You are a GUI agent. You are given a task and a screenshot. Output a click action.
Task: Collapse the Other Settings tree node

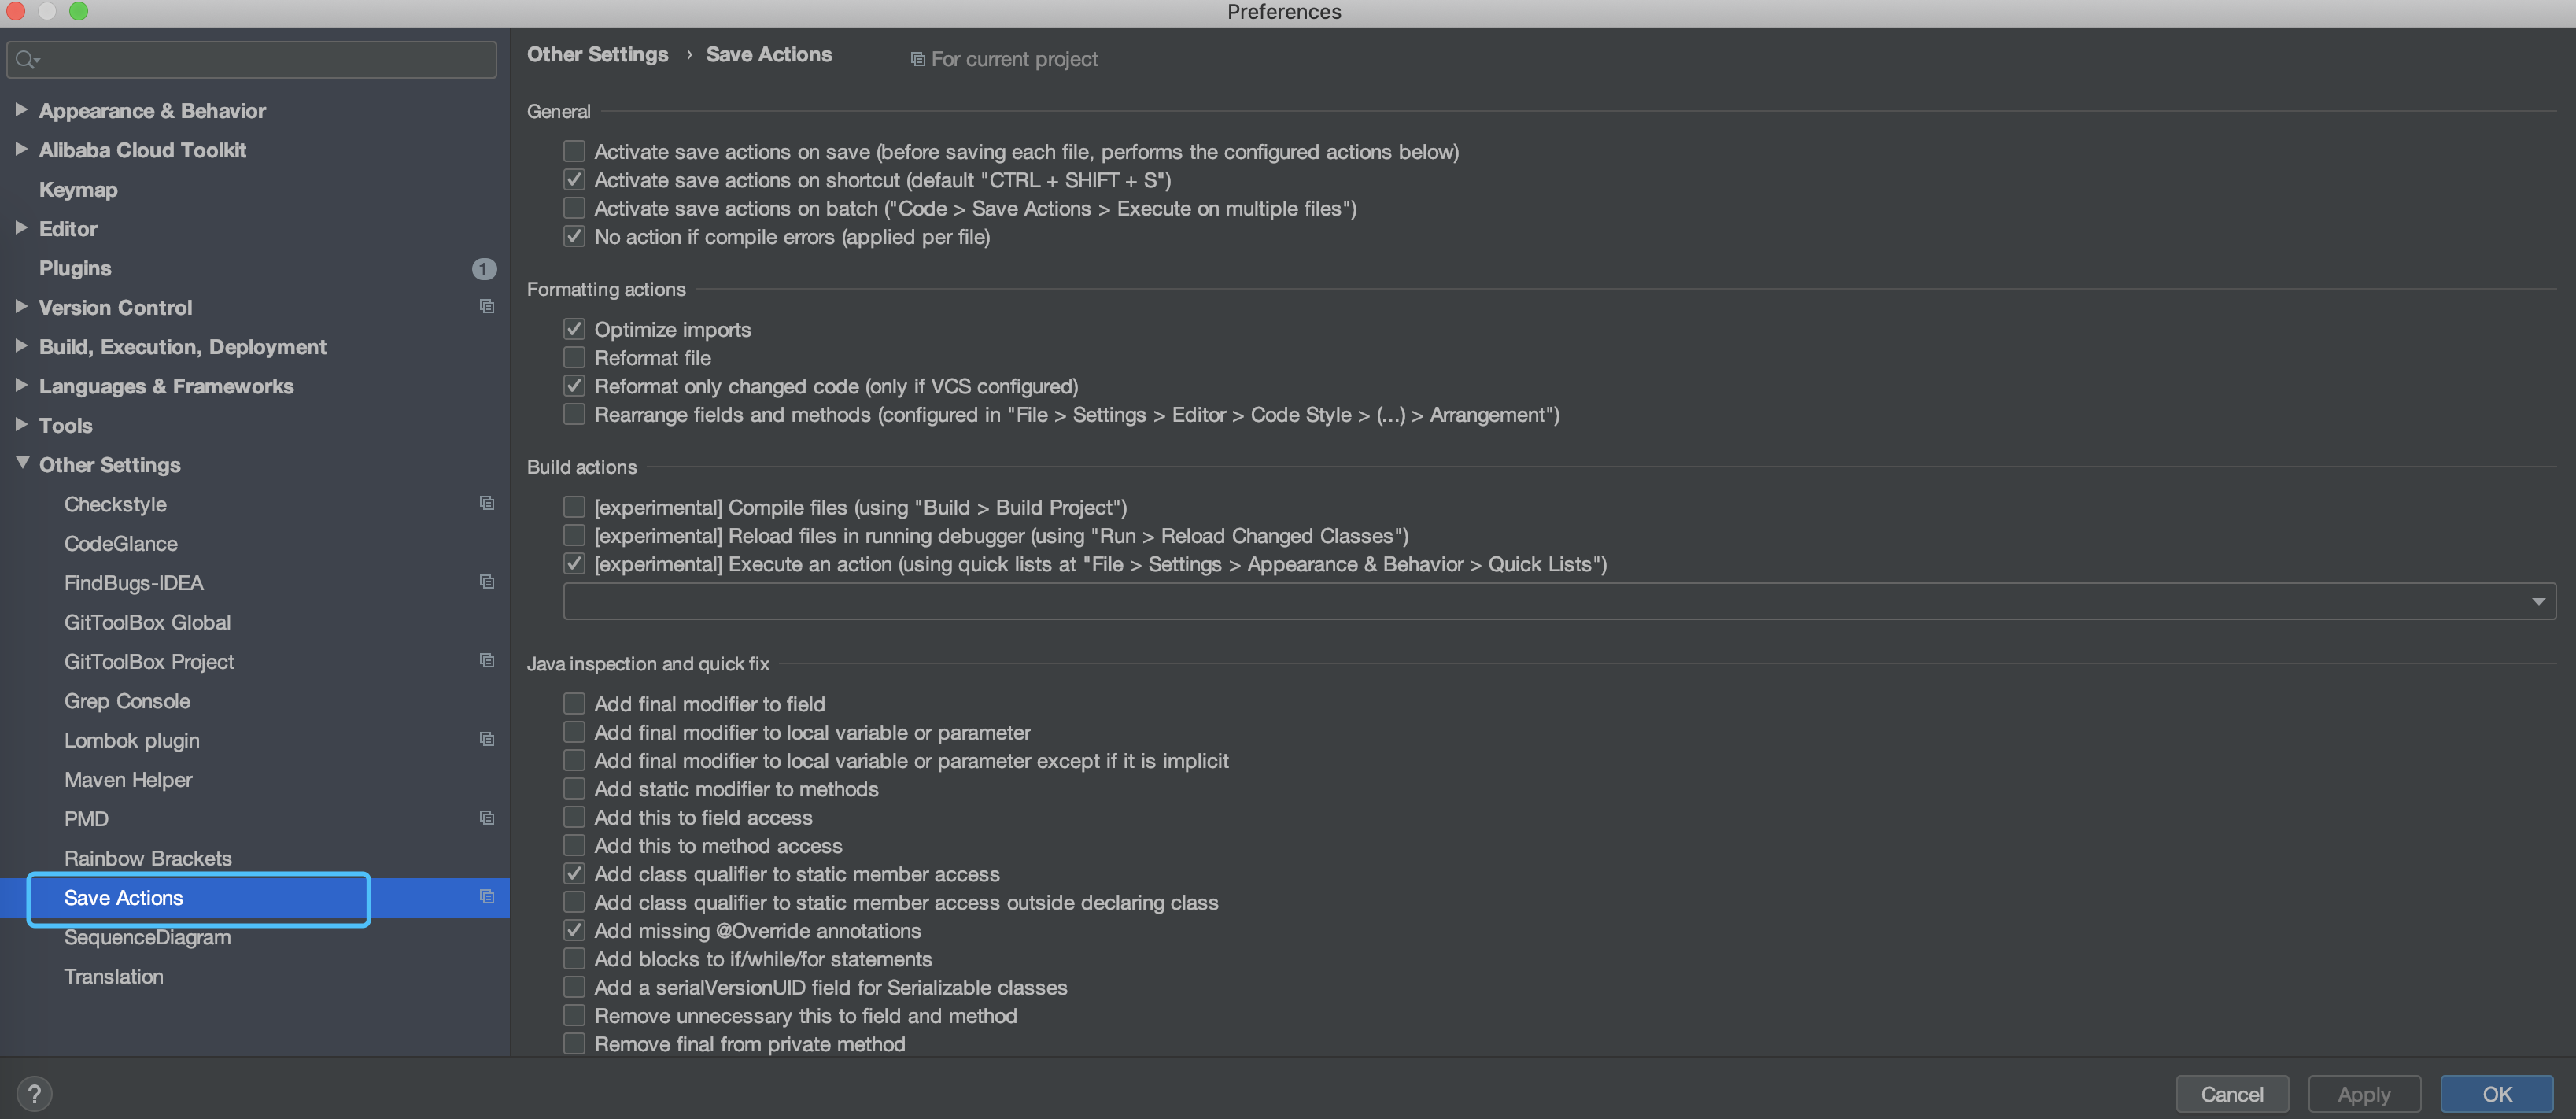click(x=21, y=464)
